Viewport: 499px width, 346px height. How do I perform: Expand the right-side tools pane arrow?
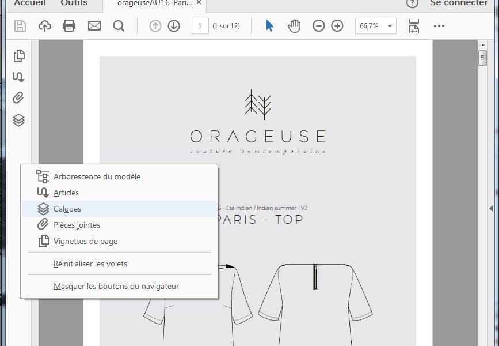[491, 209]
